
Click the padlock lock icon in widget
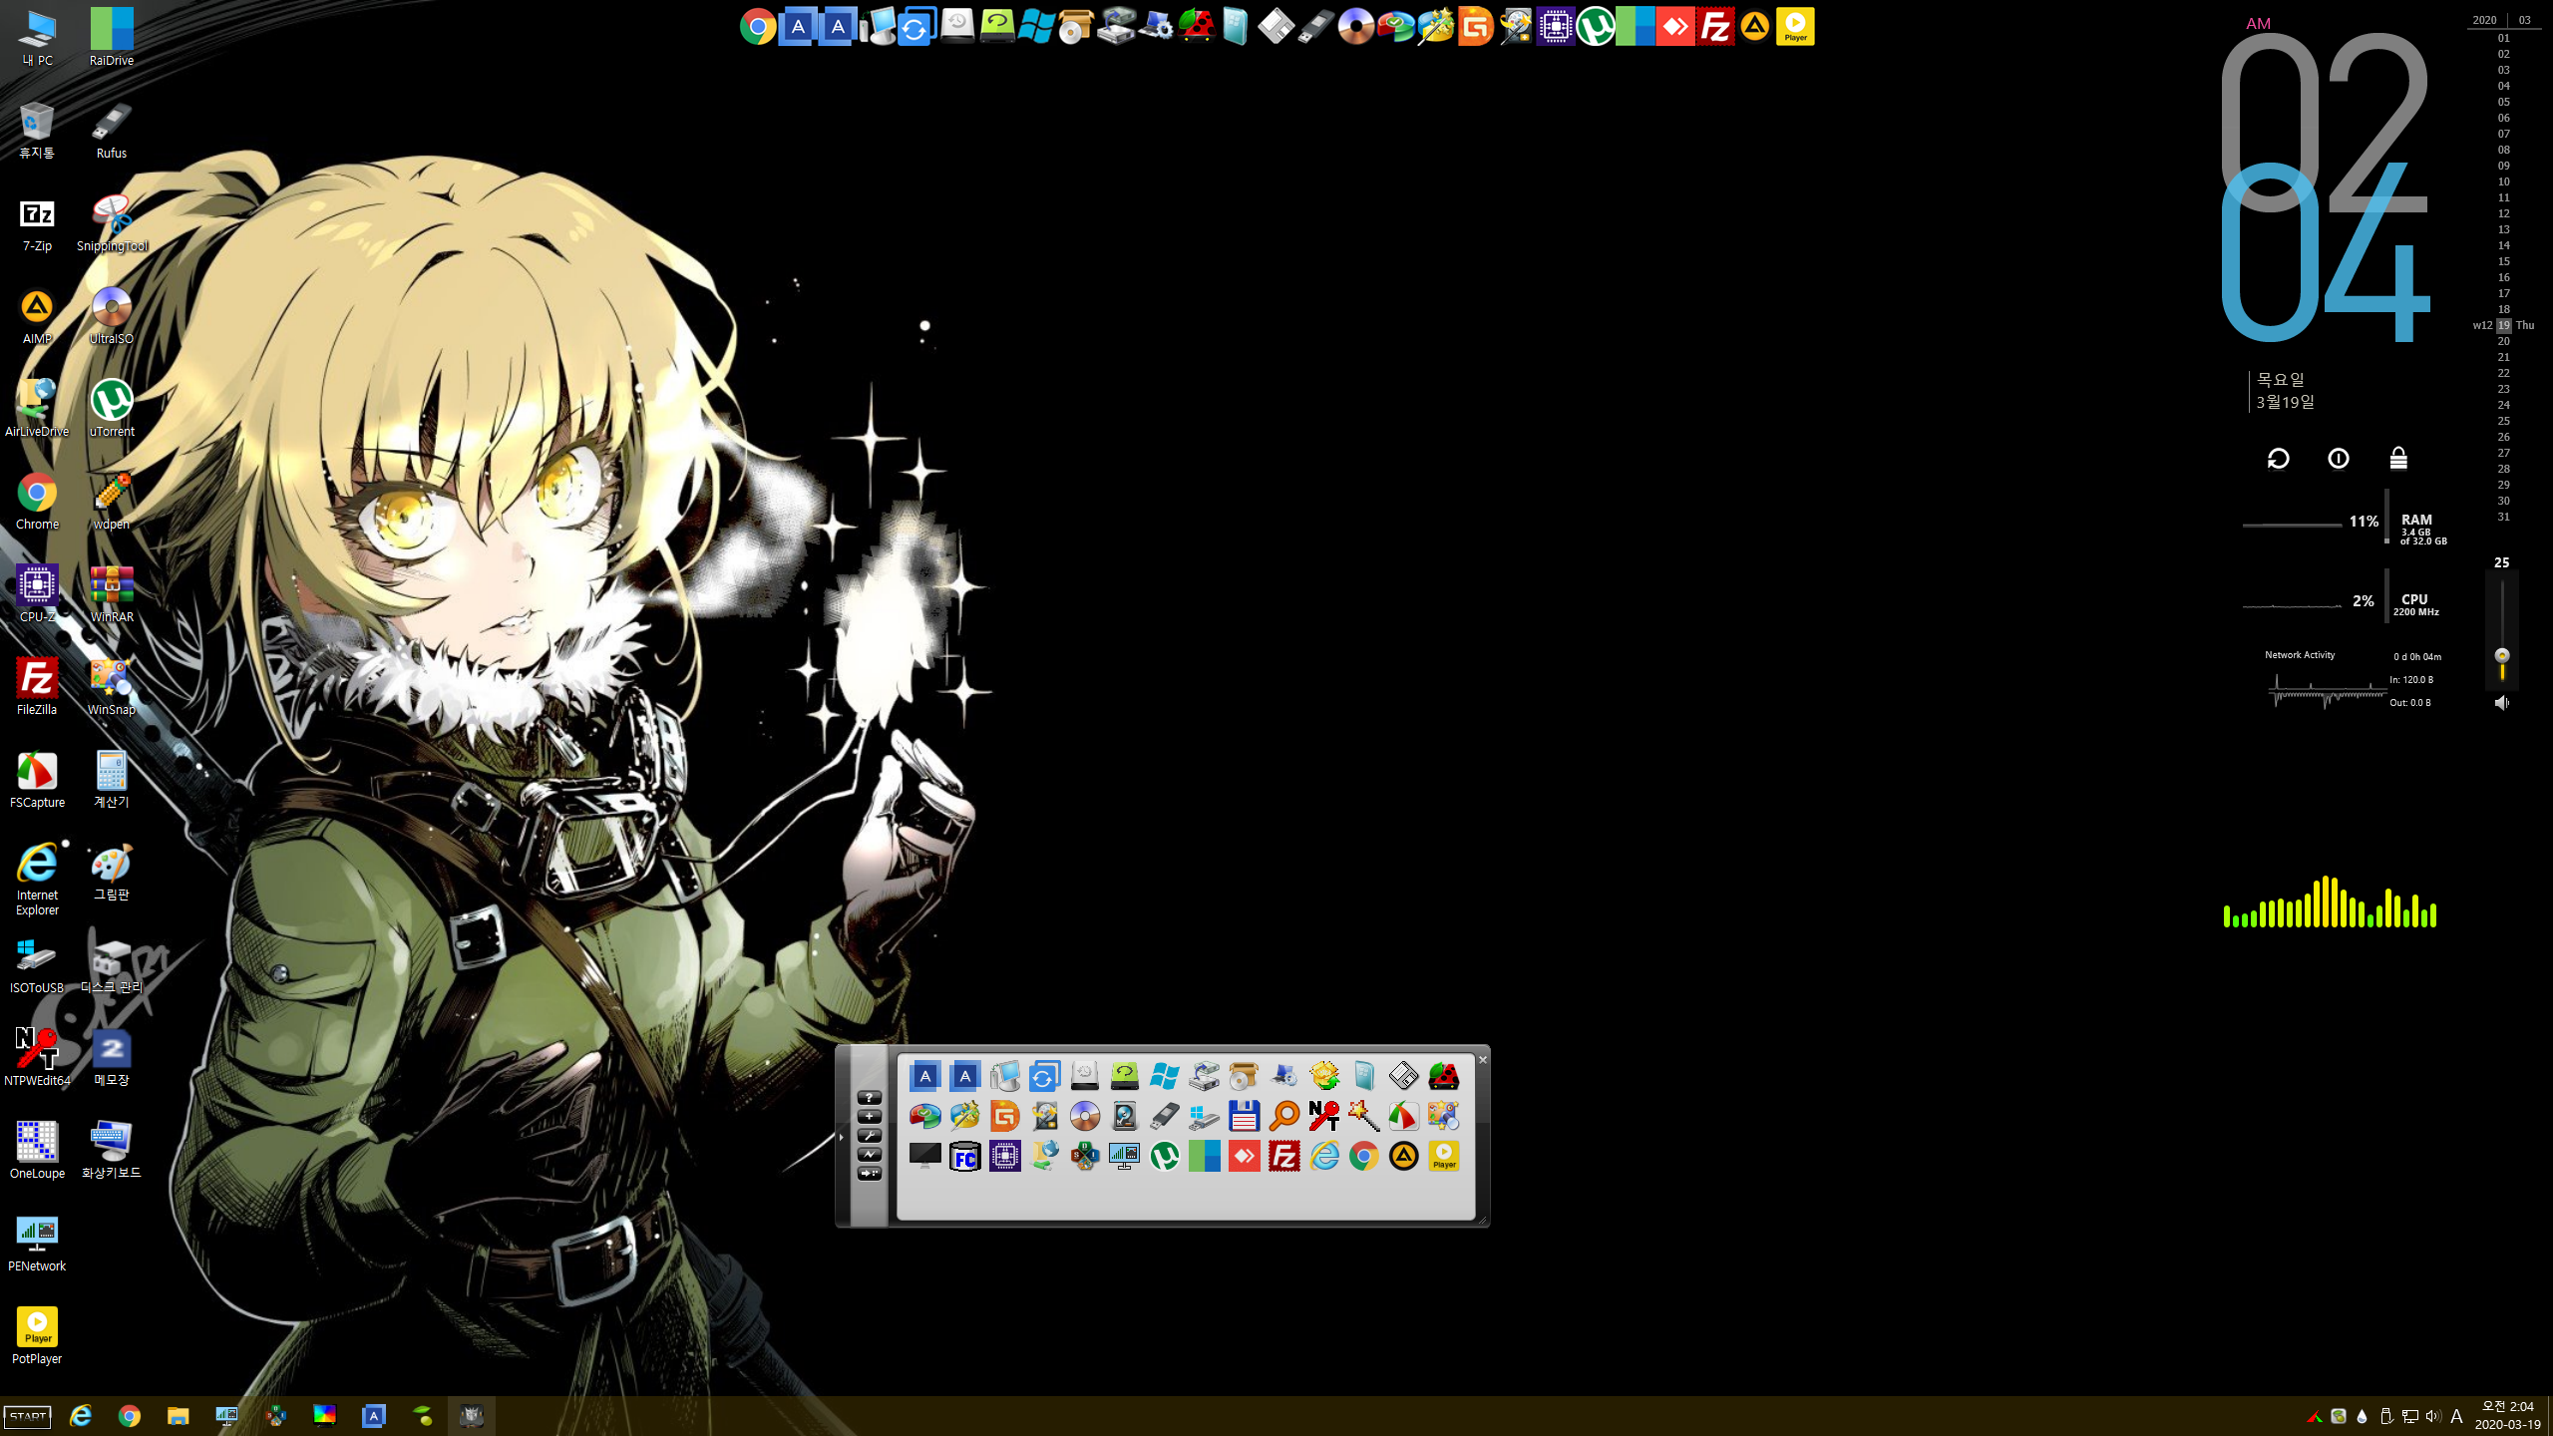tap(2398, 459)
